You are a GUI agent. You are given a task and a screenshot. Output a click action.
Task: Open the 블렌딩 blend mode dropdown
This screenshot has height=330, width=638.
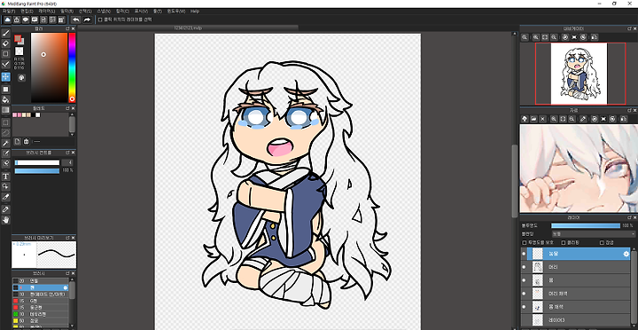[x=593, y=234]
